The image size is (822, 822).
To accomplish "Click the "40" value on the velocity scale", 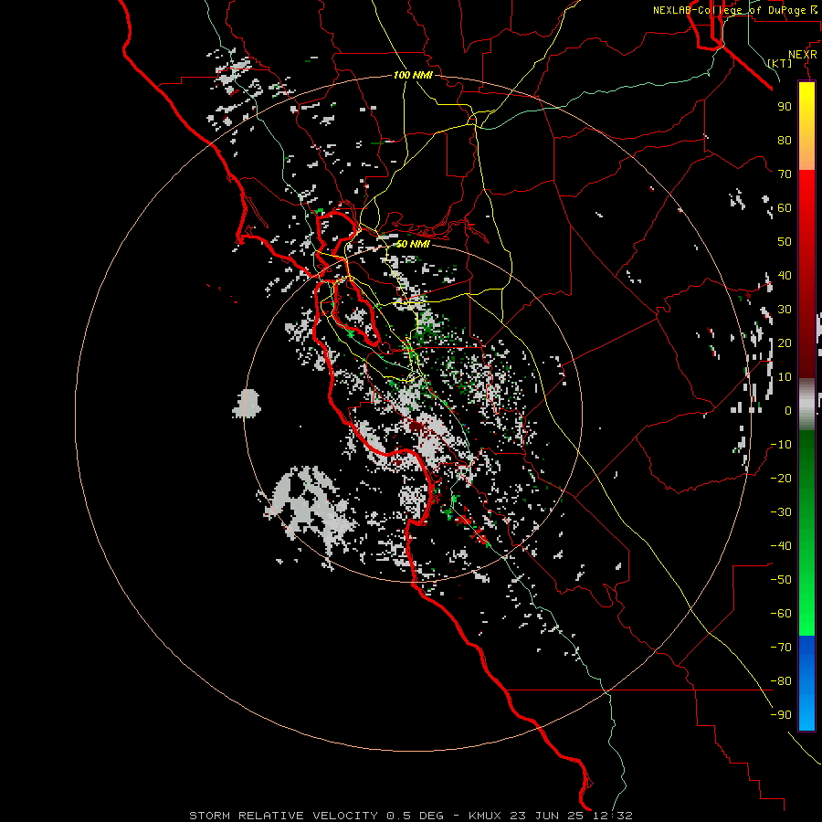I will [785, 276].
